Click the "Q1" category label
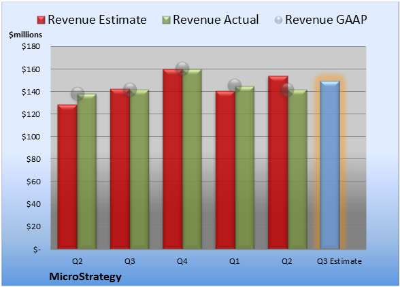 tap(235, 261)
